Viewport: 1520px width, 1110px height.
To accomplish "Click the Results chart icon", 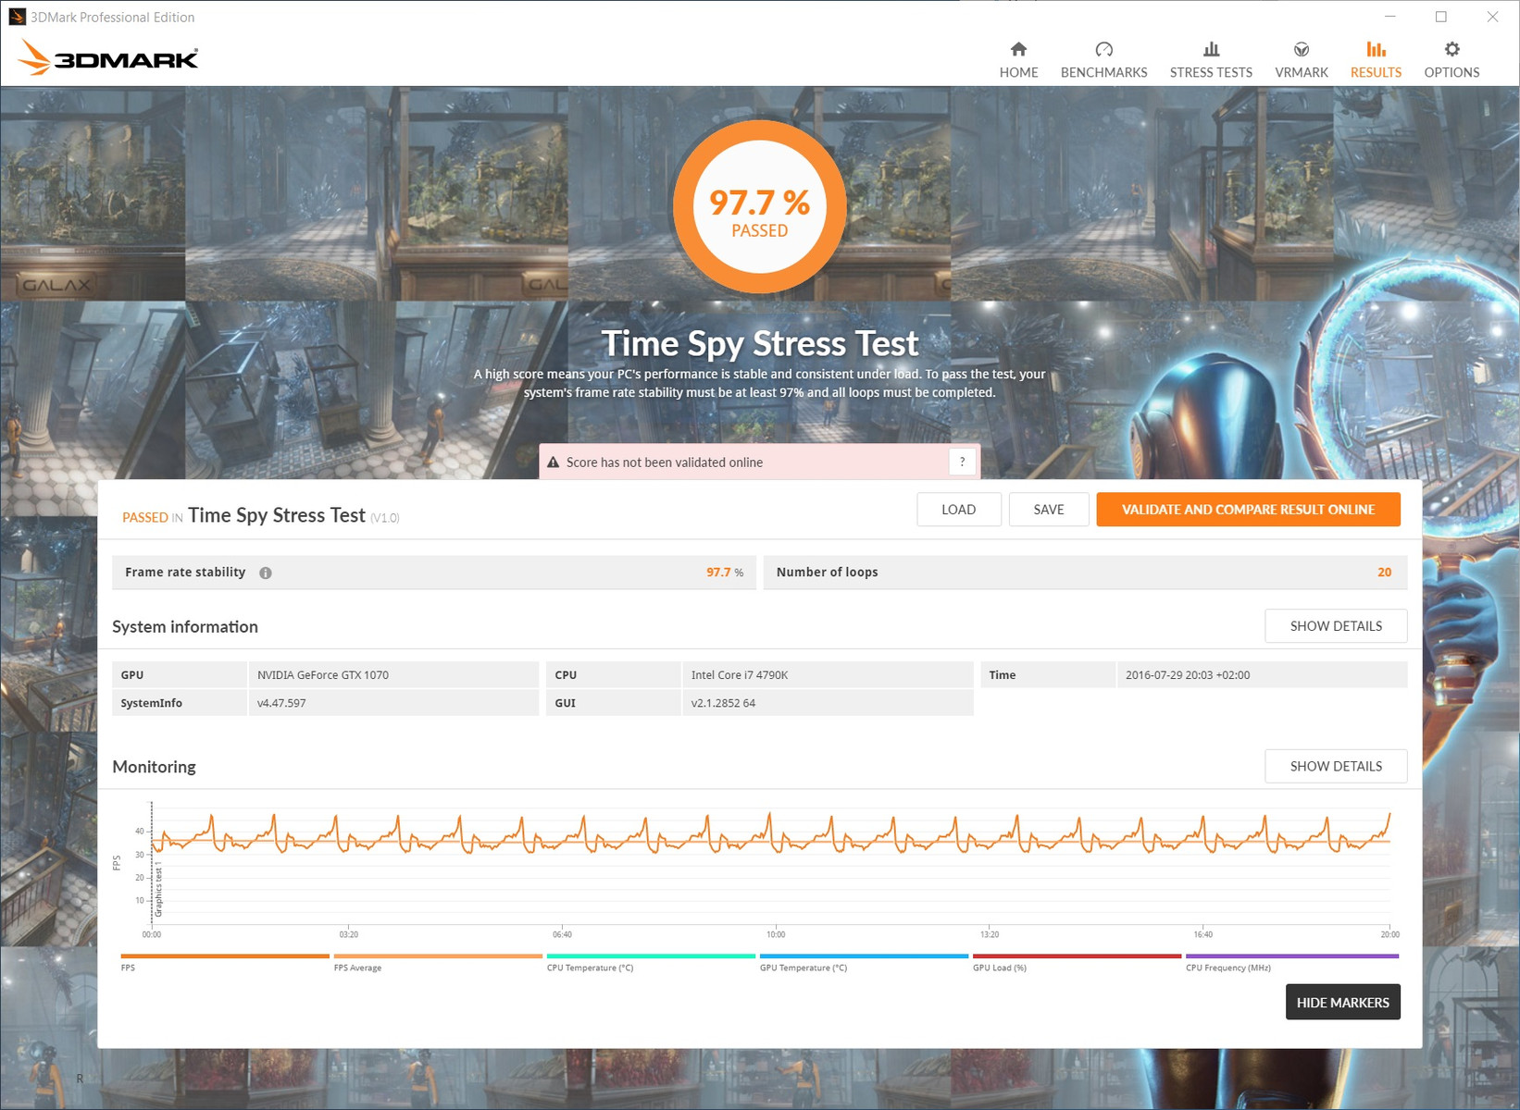I will coord(1376,49).
